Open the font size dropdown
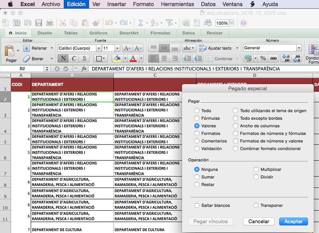Image resolution: width=319 pixels, height=233 pixels. click(x=117, y=48)
